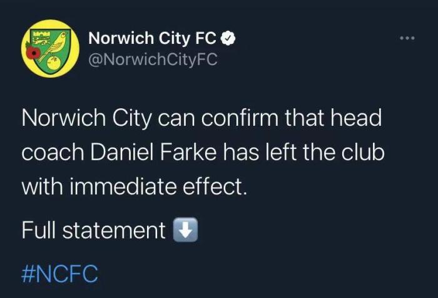Screen dimensions: 438x298
Task: Click the verified checkmark badge
Action: coord(229,39)
